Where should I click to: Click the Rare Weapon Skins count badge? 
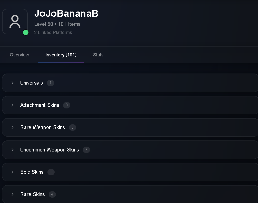(73, 127)
